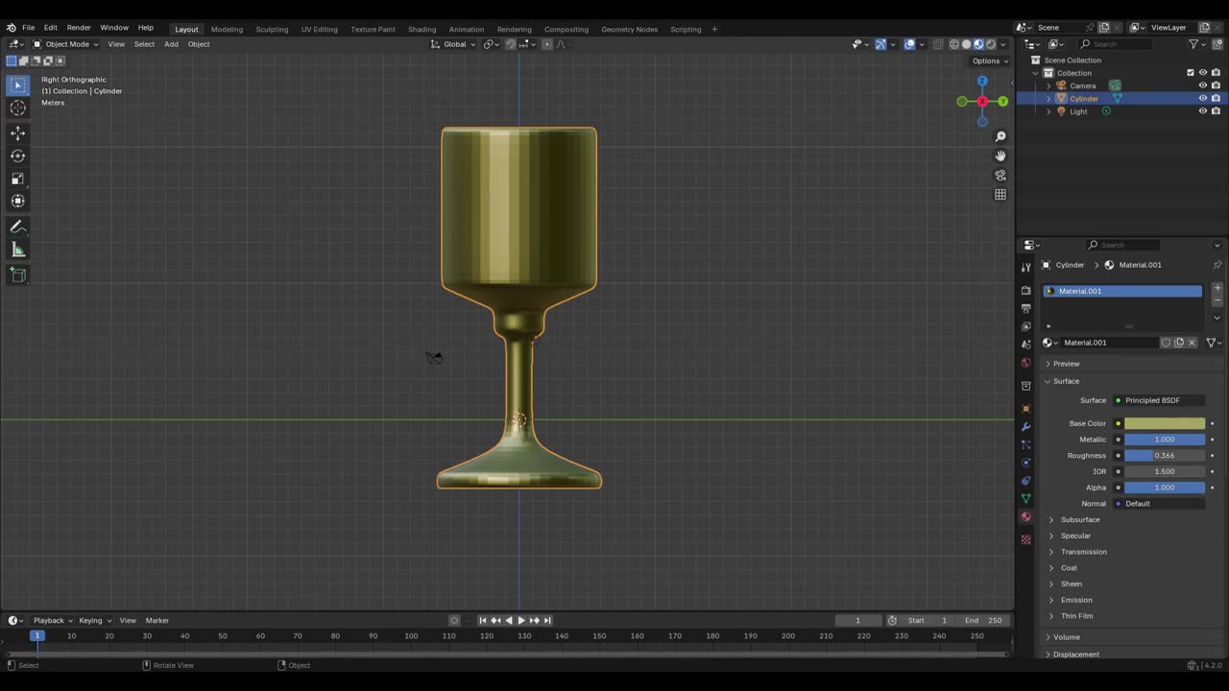Click the Roughness slider
Image resolution: width=1229 pixels, height=691 pixels.
(x=1165, y=456)
